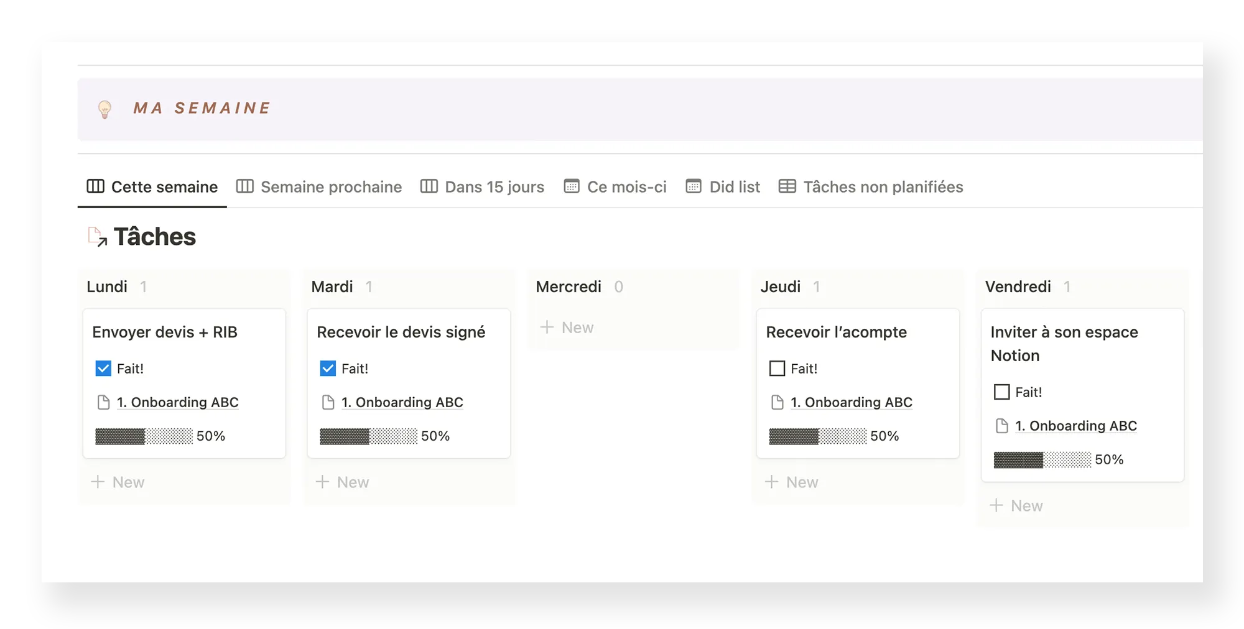Image resolution: width=1244 pixels, height=629 pixels.
Task: Click the lightbulb icon beside MA SEMAINE
Action: coord(104,109)
